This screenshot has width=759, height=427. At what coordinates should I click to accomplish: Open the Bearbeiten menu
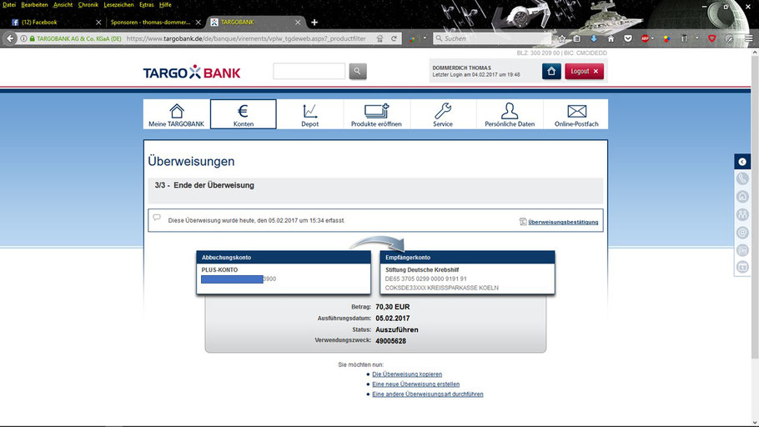[34, 4]
